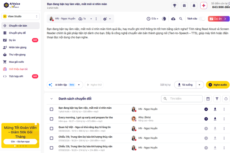The image size is (230, 153).
Task: Select the third dot of the banner carousel
Action: [x=20, y=146]
